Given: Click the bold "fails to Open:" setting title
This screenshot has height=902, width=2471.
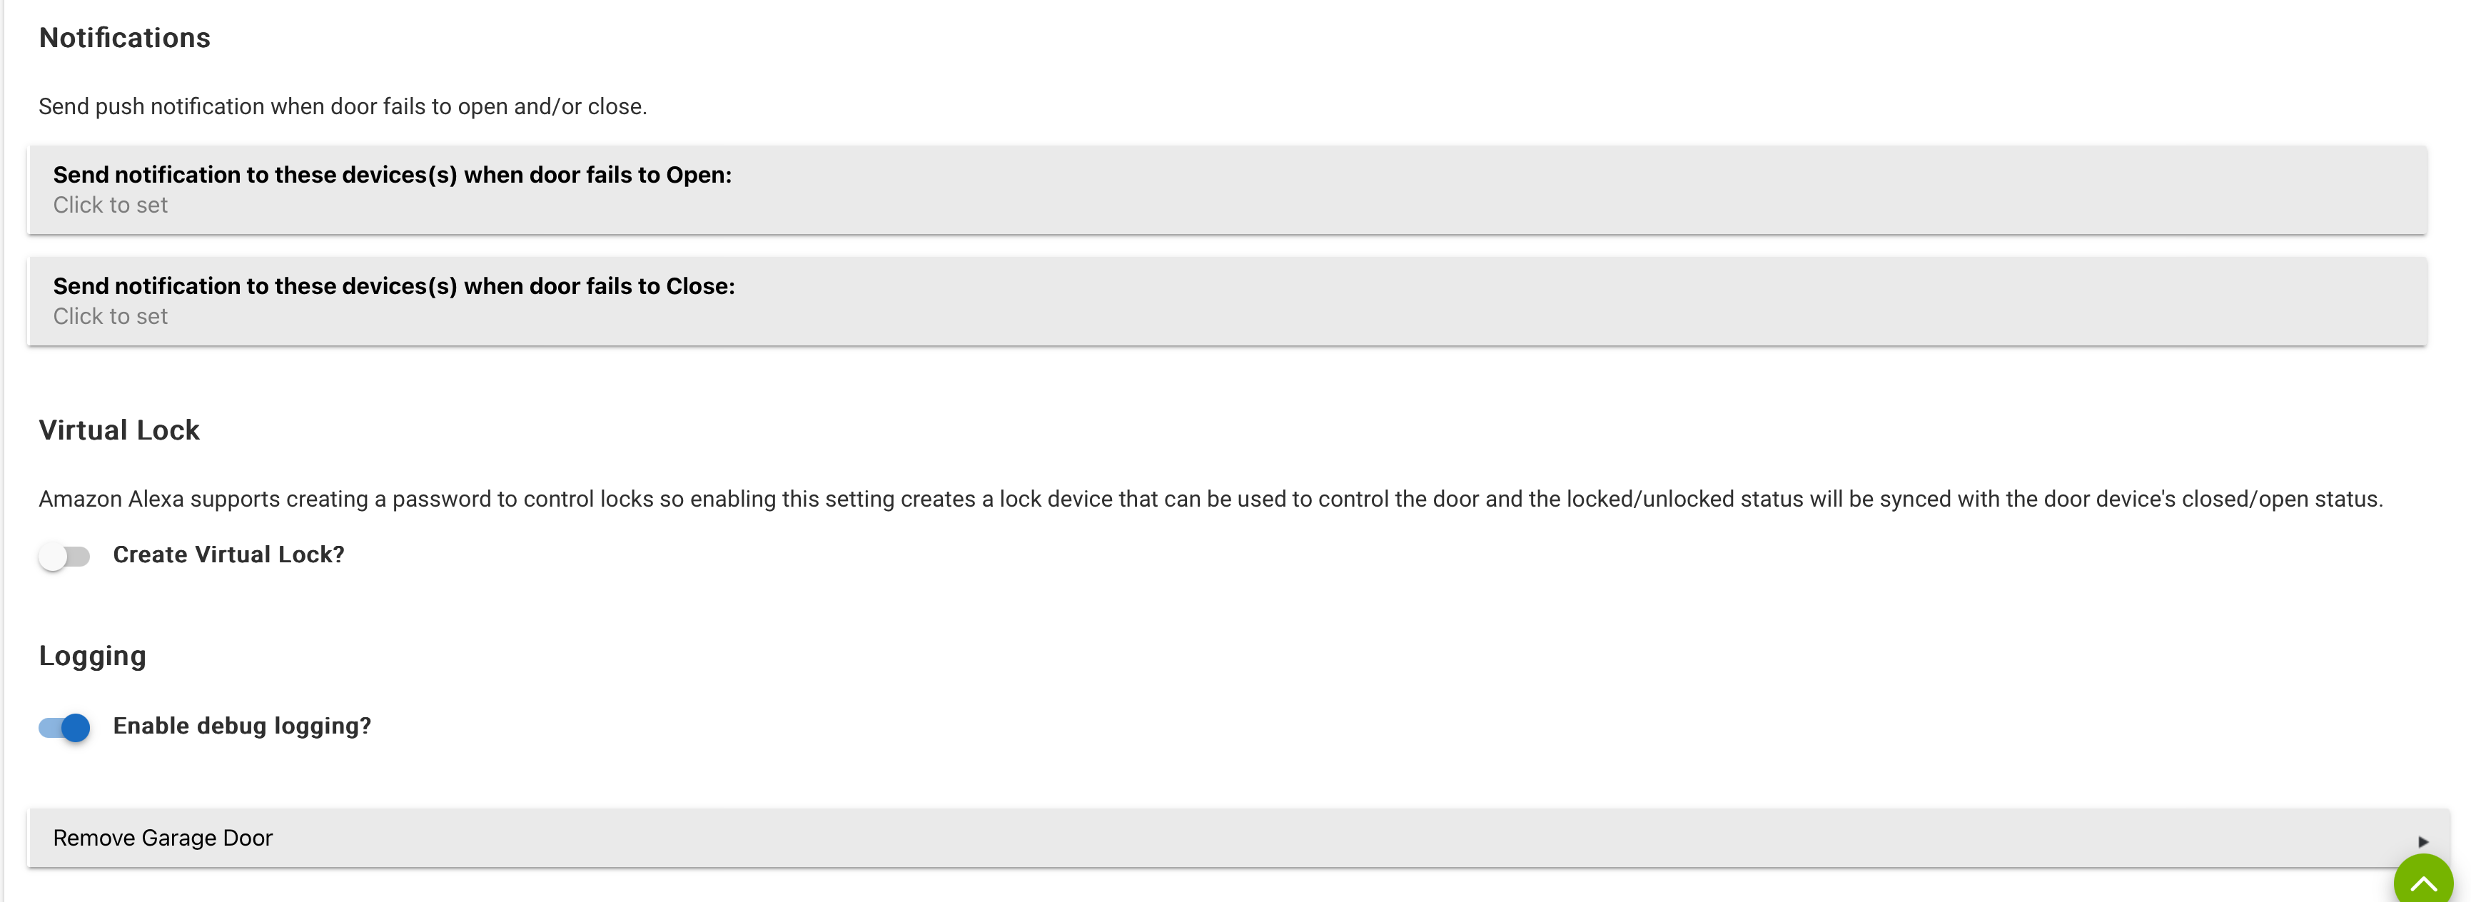Looking at the screenshot, I should point(393,176).
